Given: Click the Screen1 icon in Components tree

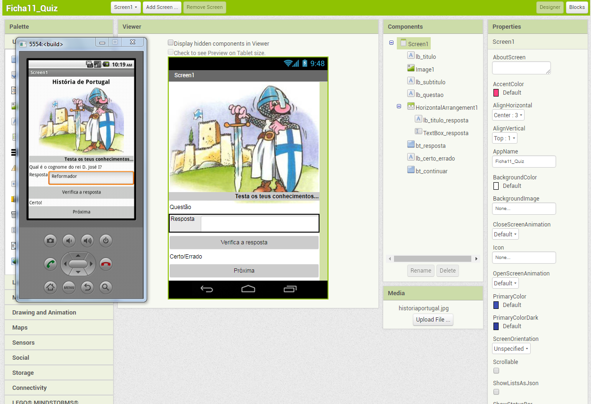Looking at the screenshot, I should pos(403,43).
